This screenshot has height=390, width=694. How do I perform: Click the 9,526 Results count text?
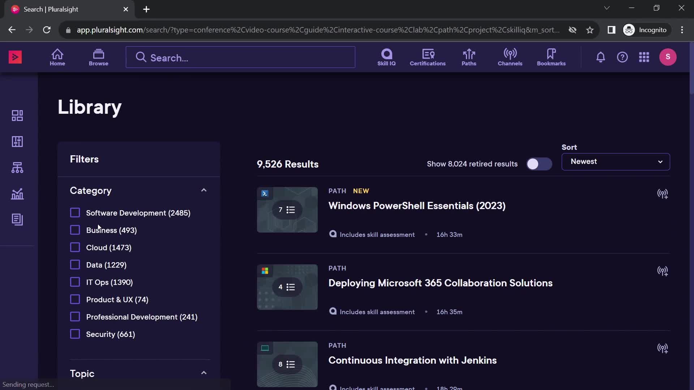288,164
